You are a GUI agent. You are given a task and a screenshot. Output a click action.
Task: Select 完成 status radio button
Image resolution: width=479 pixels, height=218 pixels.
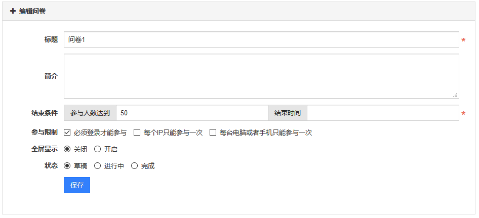click(x=134, y=166)
